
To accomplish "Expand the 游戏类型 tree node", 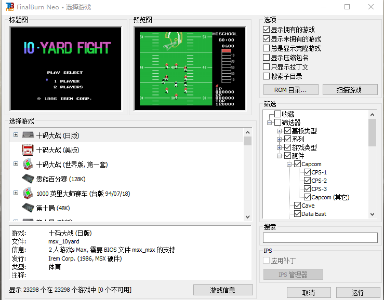I will (279, 147).
